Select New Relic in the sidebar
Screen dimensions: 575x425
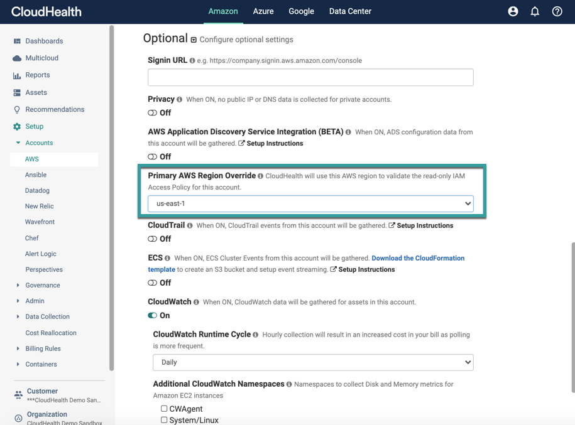pyautogui.click(x=39, y=207)
